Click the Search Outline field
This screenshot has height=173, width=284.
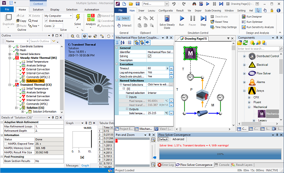(x=40, y=41)
